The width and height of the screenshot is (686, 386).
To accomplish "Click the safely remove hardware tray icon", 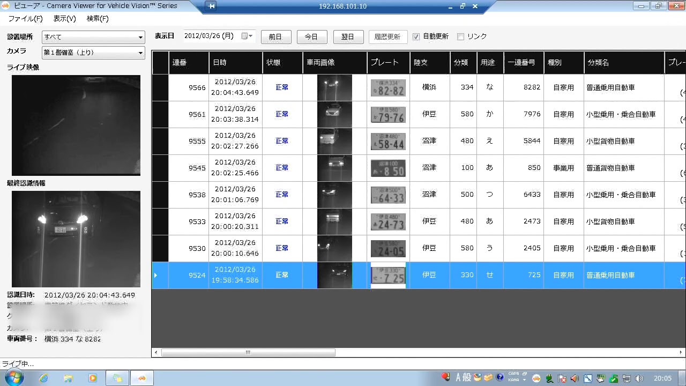I will [601, 378].
